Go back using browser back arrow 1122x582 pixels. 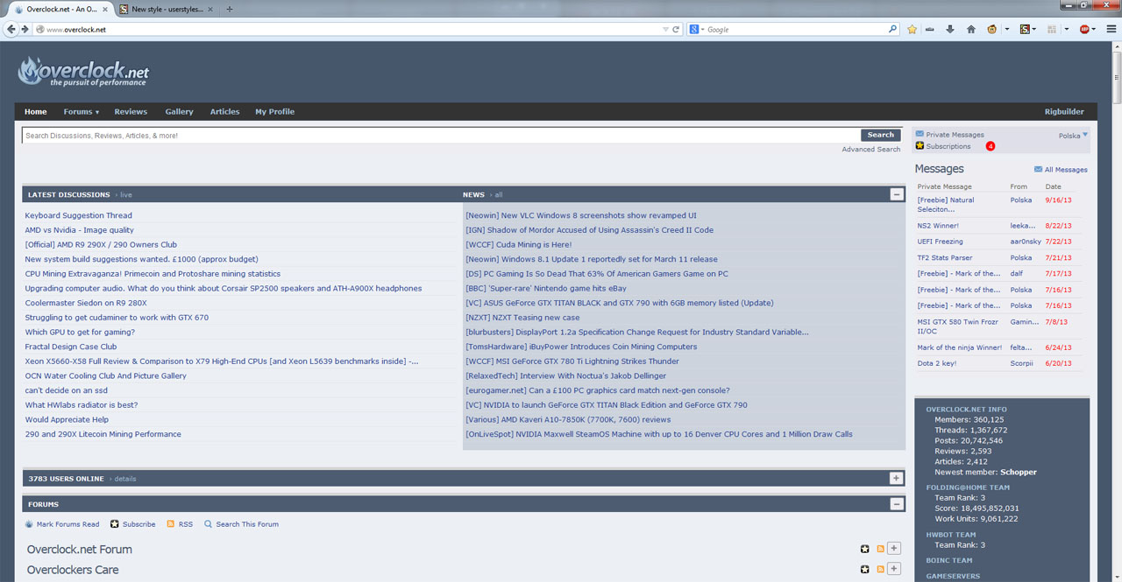pos(11,29)
